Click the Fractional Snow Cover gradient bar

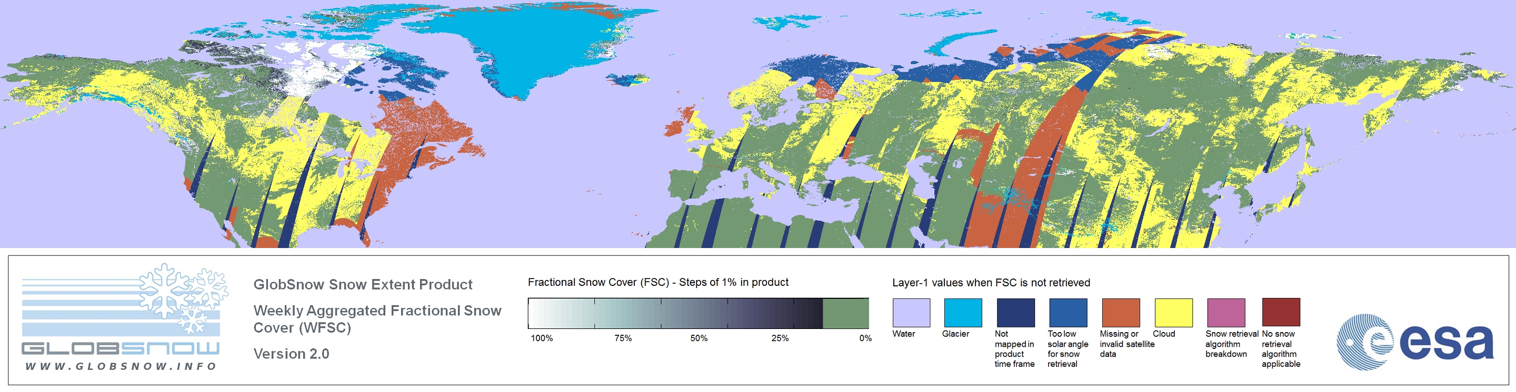tap(699, 313)
